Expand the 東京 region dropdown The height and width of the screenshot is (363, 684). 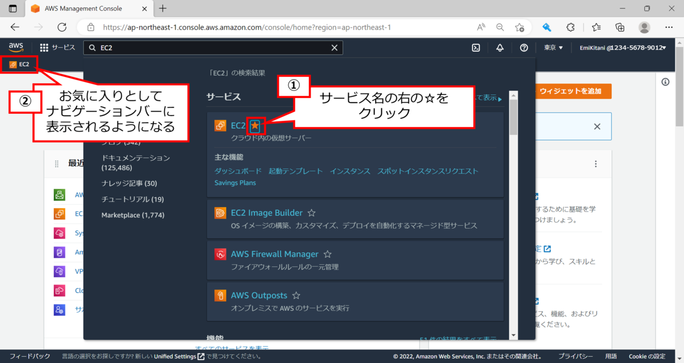tap(553, 48)
